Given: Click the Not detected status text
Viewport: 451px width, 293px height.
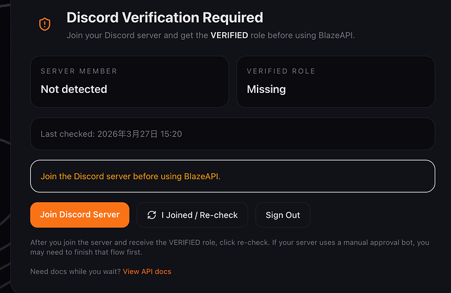Looking at the screenshot, I should (74, 89).
